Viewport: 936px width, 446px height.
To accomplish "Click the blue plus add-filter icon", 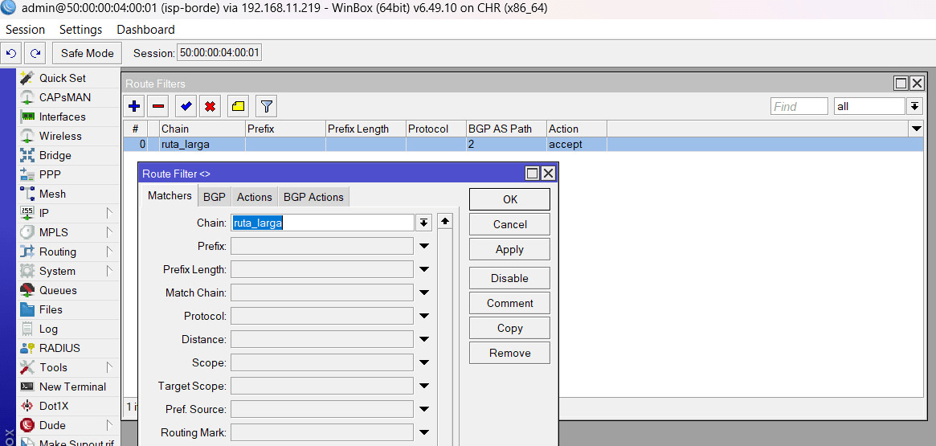I will pos(134,107).
